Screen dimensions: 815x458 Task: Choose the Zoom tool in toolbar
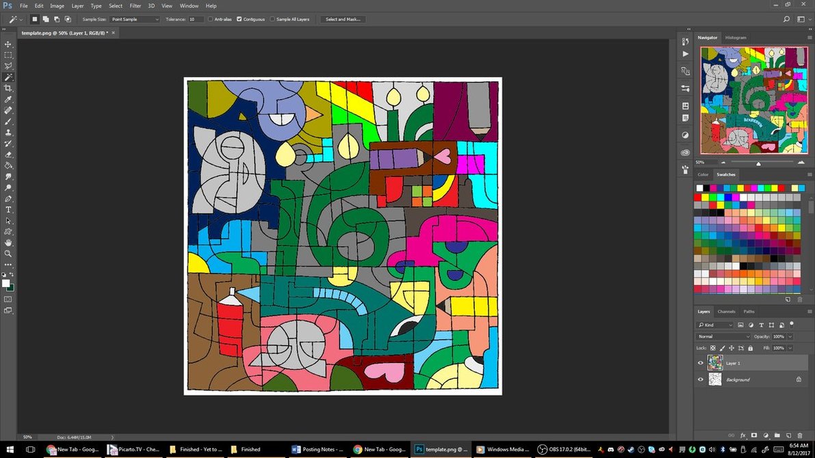[x=8, y=254]
